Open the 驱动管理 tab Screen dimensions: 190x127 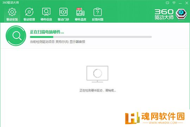pyautogui.click(x=29, y=14)
